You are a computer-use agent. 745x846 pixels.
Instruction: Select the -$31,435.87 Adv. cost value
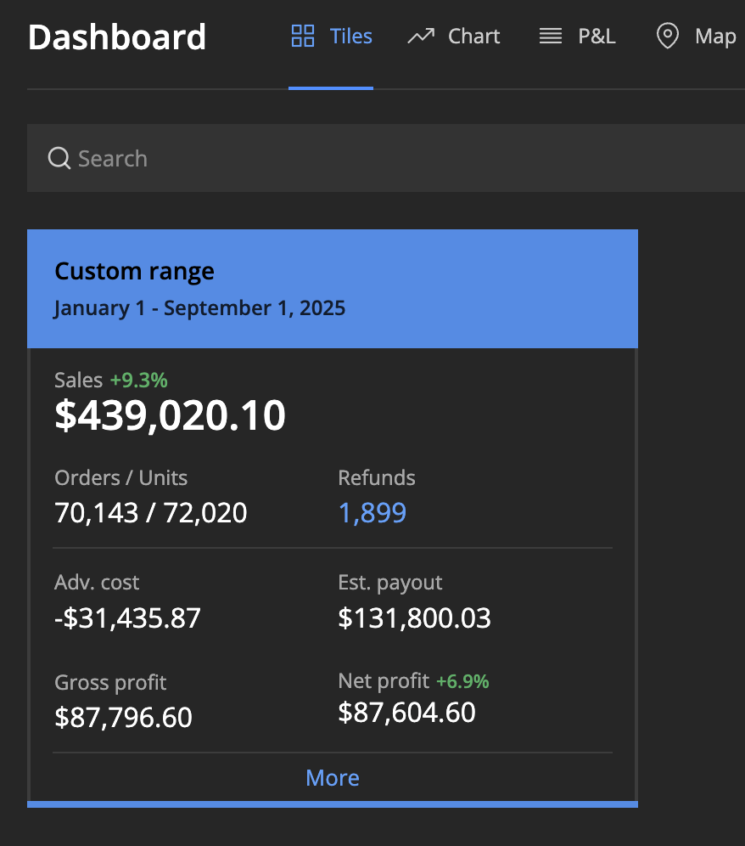pos(127,618)
